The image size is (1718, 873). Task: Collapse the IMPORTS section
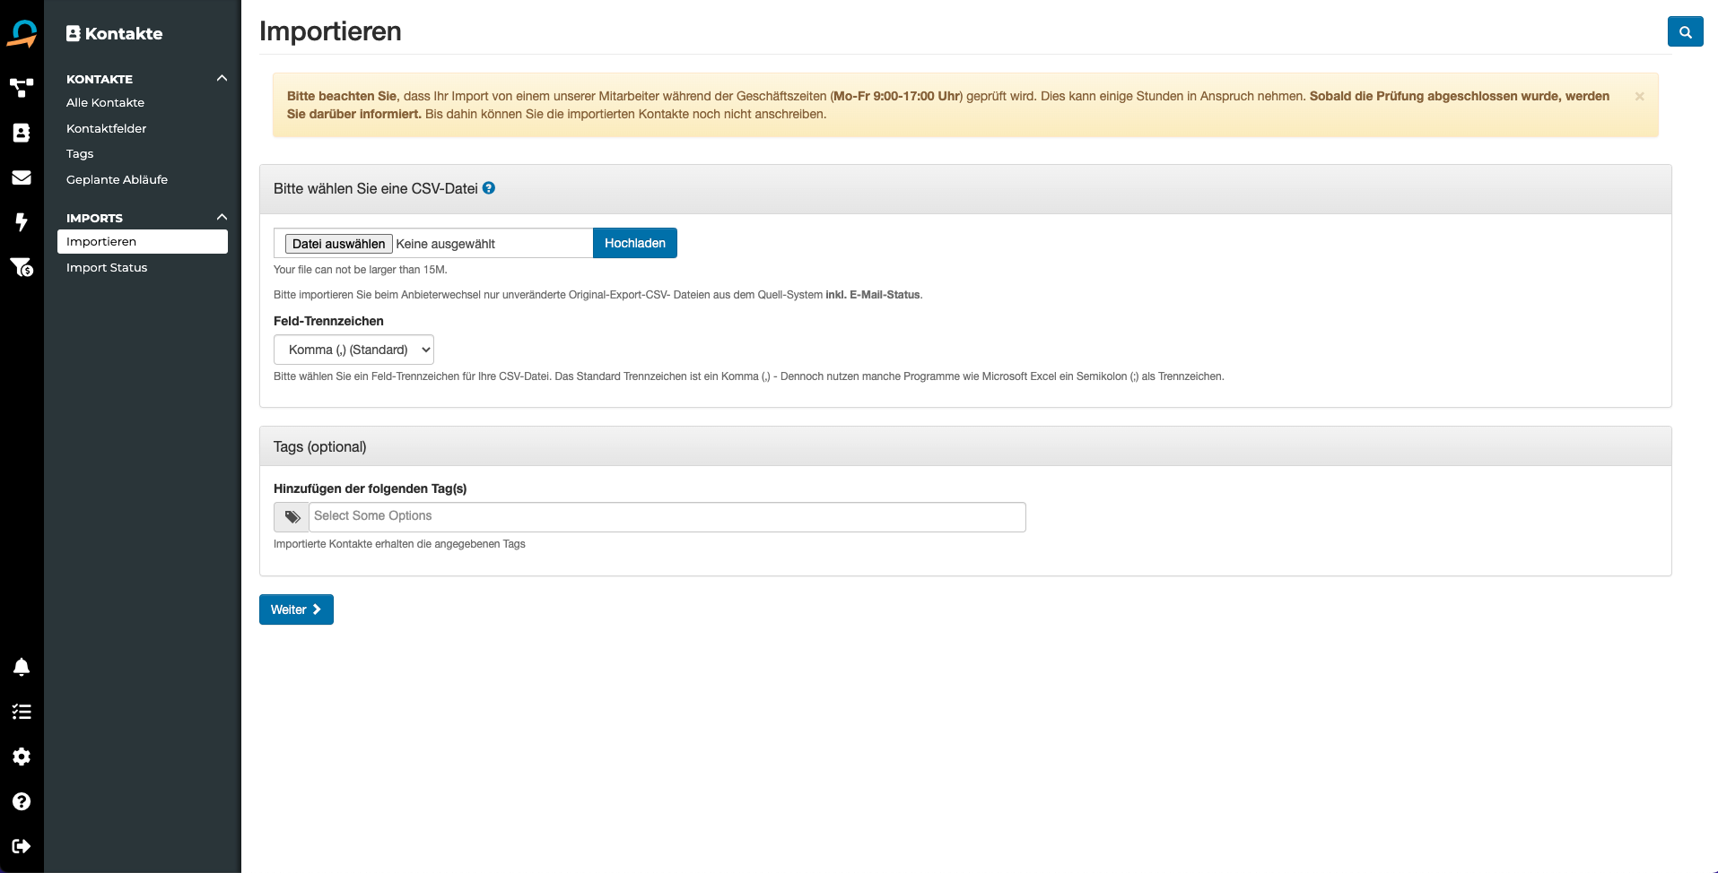click(222, 217)
